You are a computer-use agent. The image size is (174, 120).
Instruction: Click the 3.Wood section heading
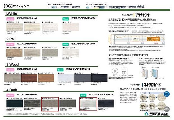tap(12, 64)
